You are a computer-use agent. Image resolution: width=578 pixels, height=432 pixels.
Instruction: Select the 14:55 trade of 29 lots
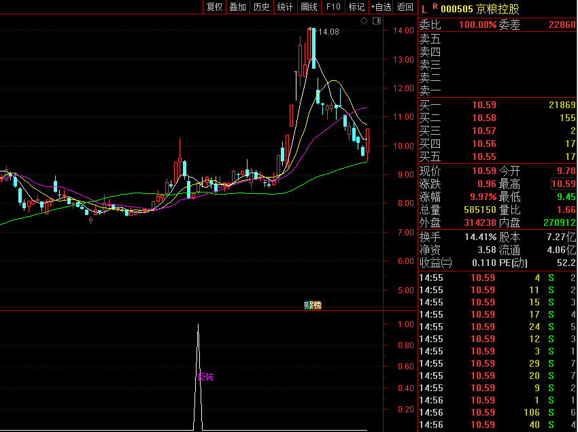(x=498, y=363)
